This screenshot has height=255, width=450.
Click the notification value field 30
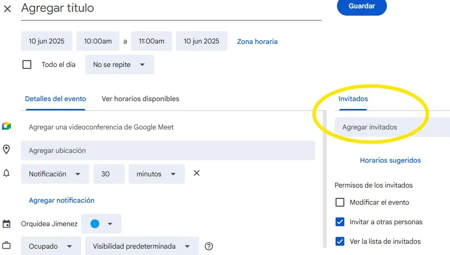[109, 174]
